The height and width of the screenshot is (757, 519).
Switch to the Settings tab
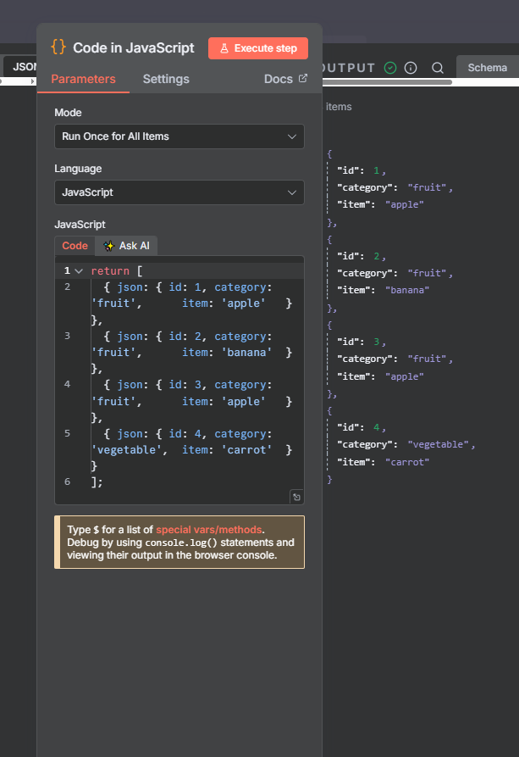pos(166,79)
